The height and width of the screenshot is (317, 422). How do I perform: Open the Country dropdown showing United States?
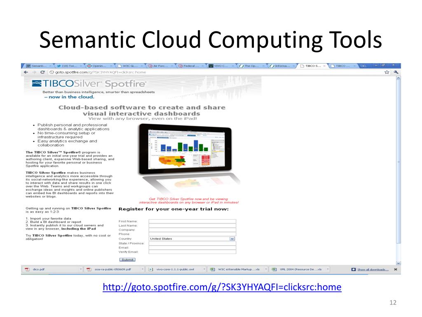tap(192, 239)
